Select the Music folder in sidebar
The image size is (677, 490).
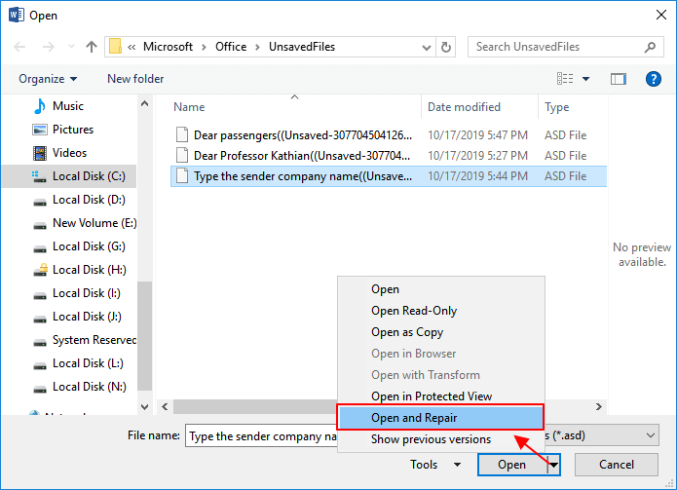click(68, 106)
